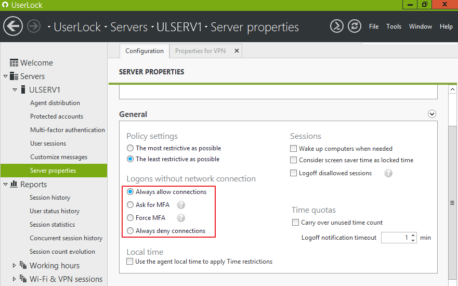Select The most restrictive as possible

coord(130,148)
